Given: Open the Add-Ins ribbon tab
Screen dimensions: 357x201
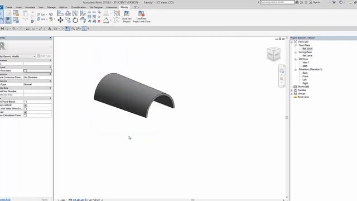Looking at the screenshot, I should tap(63, 7).
